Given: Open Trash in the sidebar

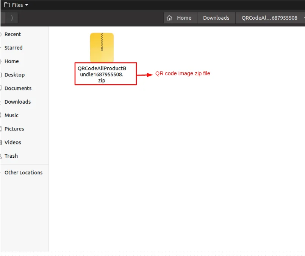Looking at the screenshot, I should [11, 156].
